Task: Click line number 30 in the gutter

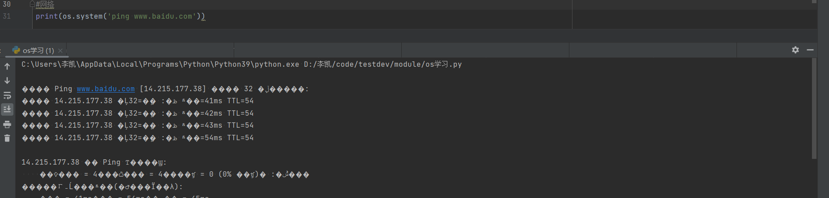Action: point(7,4)
